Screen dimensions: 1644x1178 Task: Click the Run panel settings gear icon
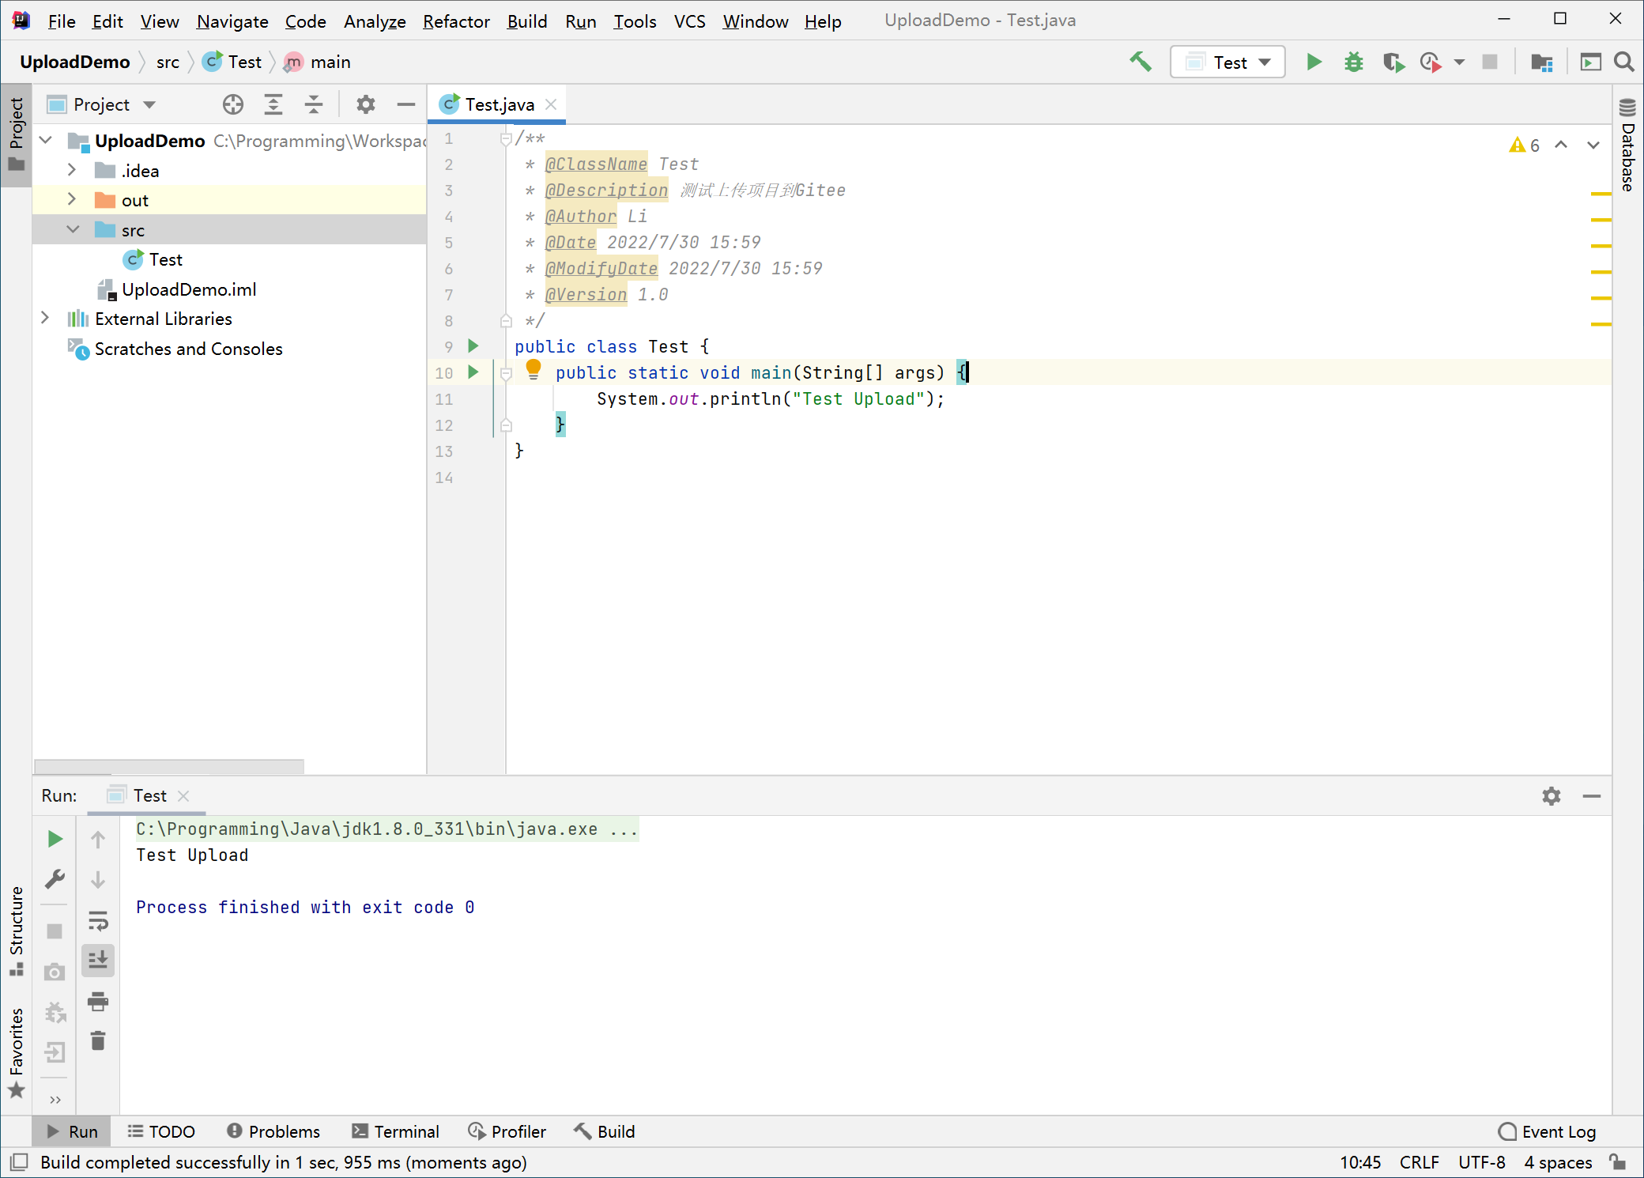click(x=1552, y=797)
